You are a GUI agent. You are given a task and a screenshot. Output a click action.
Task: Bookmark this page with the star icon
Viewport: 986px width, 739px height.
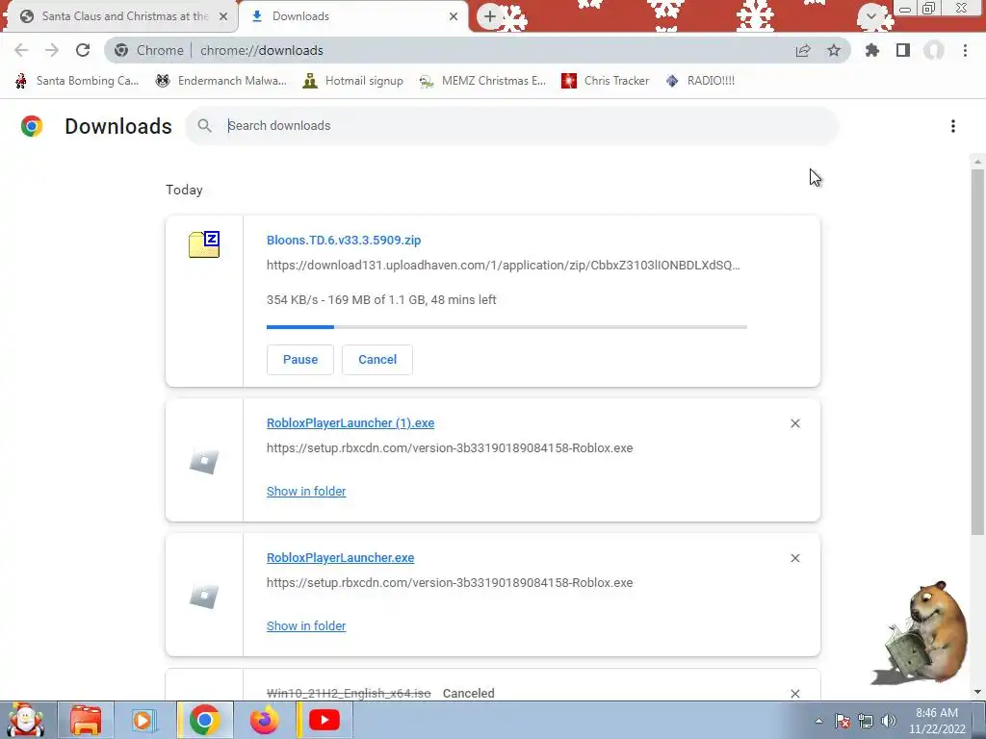tap(834, 50)
